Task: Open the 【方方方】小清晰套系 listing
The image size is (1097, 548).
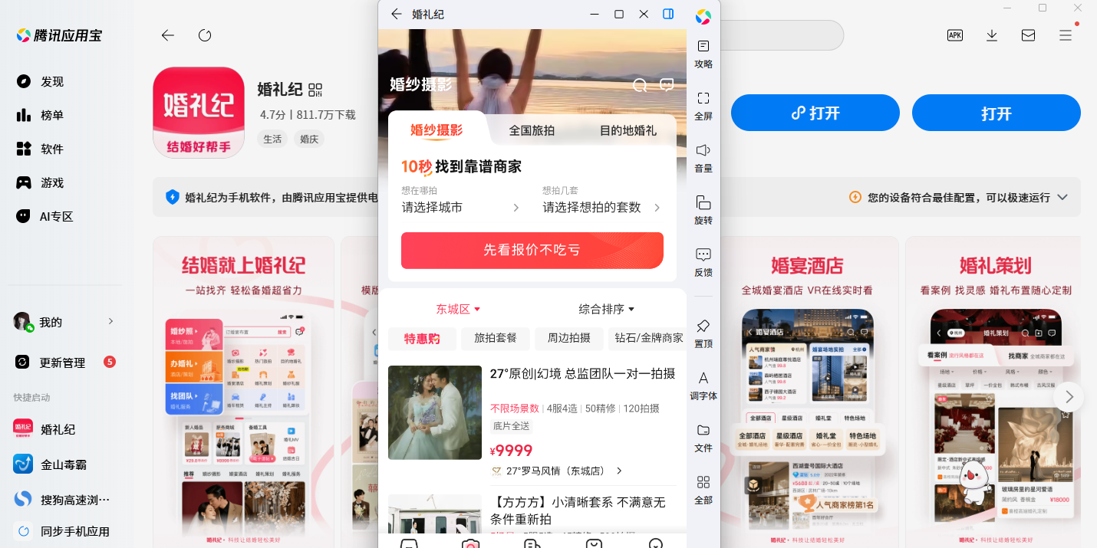Action: (x=578, y=511)
